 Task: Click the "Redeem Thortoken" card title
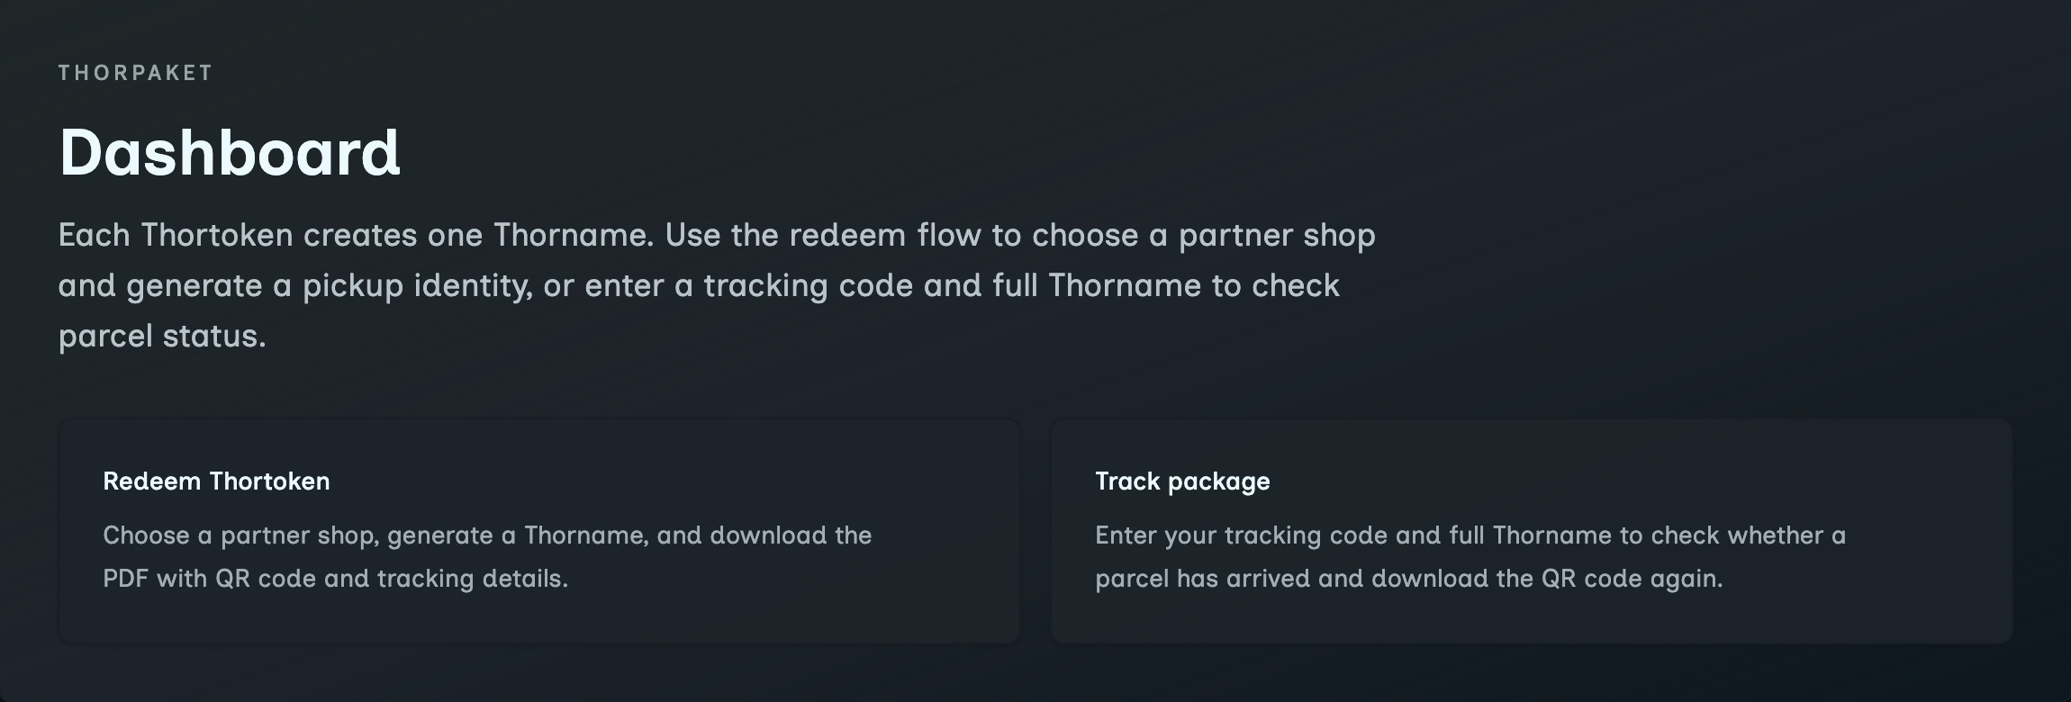[216, 481]
